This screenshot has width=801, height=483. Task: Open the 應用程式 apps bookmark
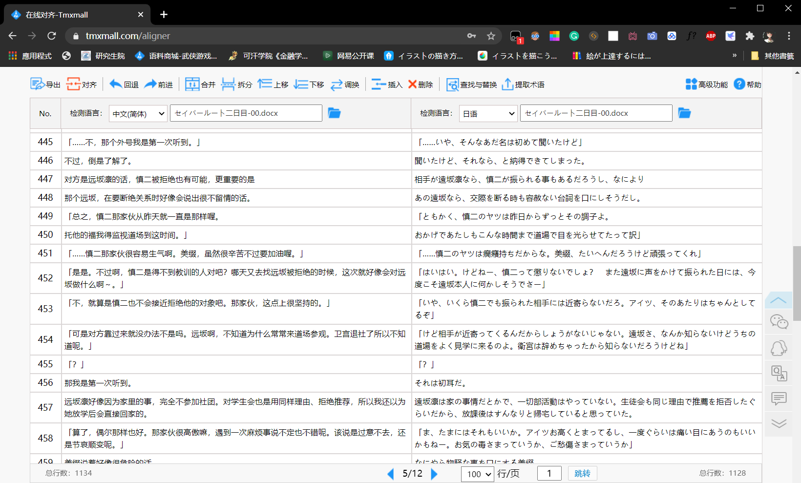click(x=30, y=56)
